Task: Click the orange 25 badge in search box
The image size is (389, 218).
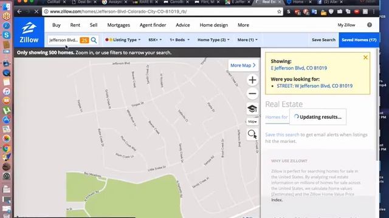Action: tap(84, 40)
